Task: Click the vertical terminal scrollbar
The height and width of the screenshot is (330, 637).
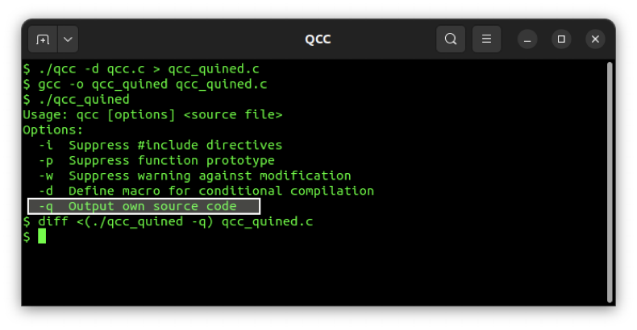Action: [x=609, y=182]
